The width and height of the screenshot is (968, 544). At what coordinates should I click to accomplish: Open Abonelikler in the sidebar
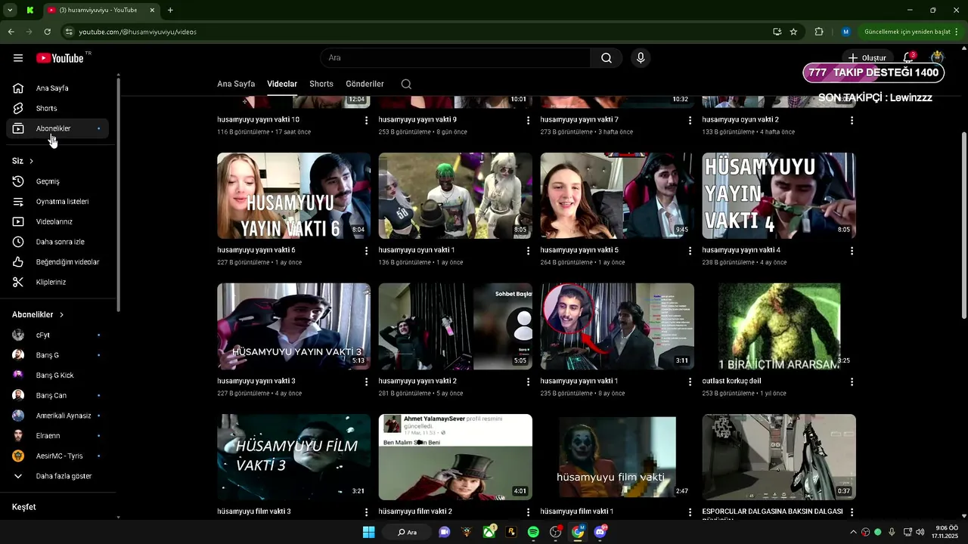click(57, 128)
